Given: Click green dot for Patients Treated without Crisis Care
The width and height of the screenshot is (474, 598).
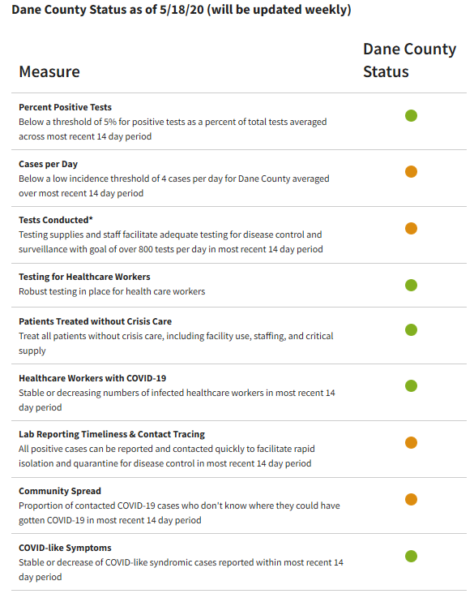Looking at the screenshot, I should point(411,329).
